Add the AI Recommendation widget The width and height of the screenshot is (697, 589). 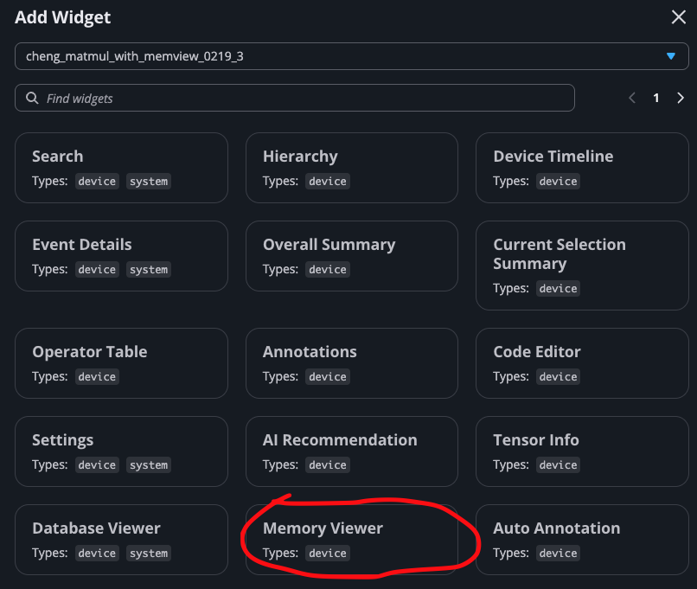(351, 451)
